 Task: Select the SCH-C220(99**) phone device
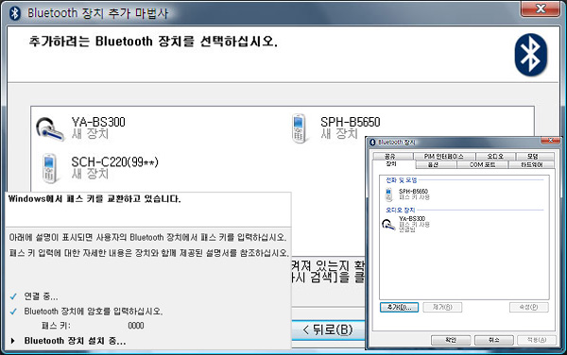(x=99, y=168)
